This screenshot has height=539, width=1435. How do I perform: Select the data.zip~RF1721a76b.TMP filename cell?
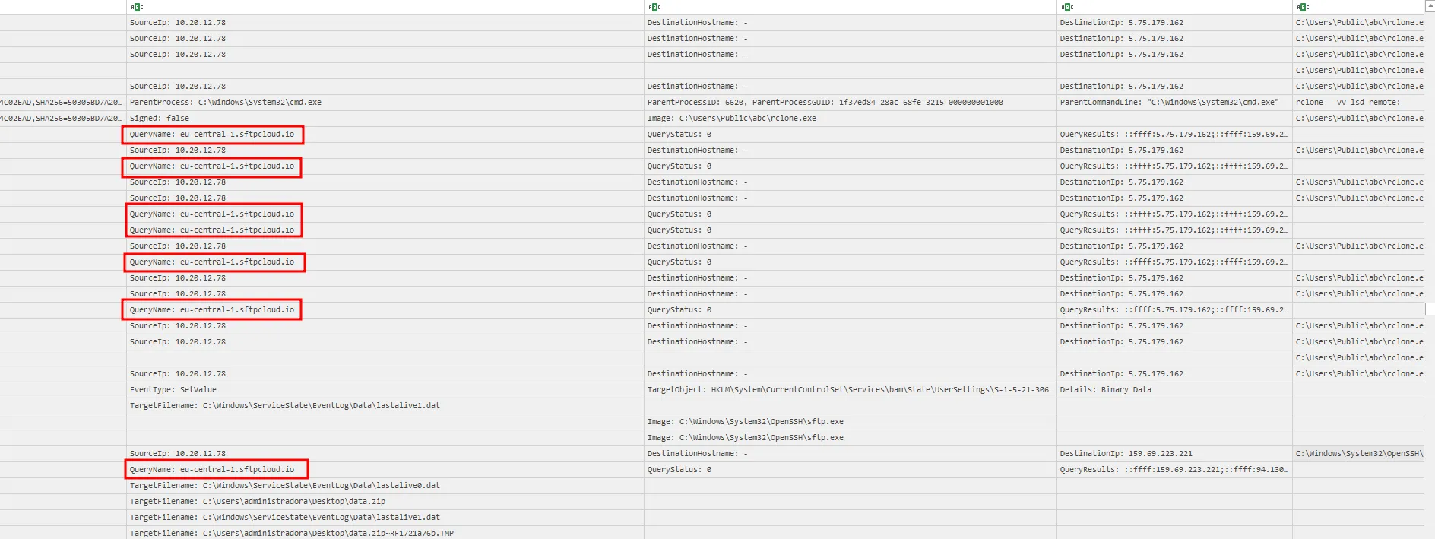pyautogui.click(x=292, y=534)
